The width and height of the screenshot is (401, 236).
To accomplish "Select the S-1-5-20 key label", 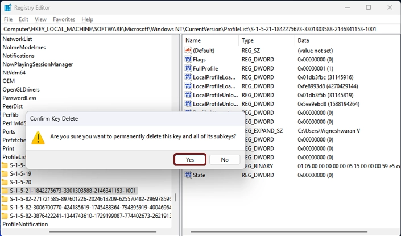I will click(20, 183).
